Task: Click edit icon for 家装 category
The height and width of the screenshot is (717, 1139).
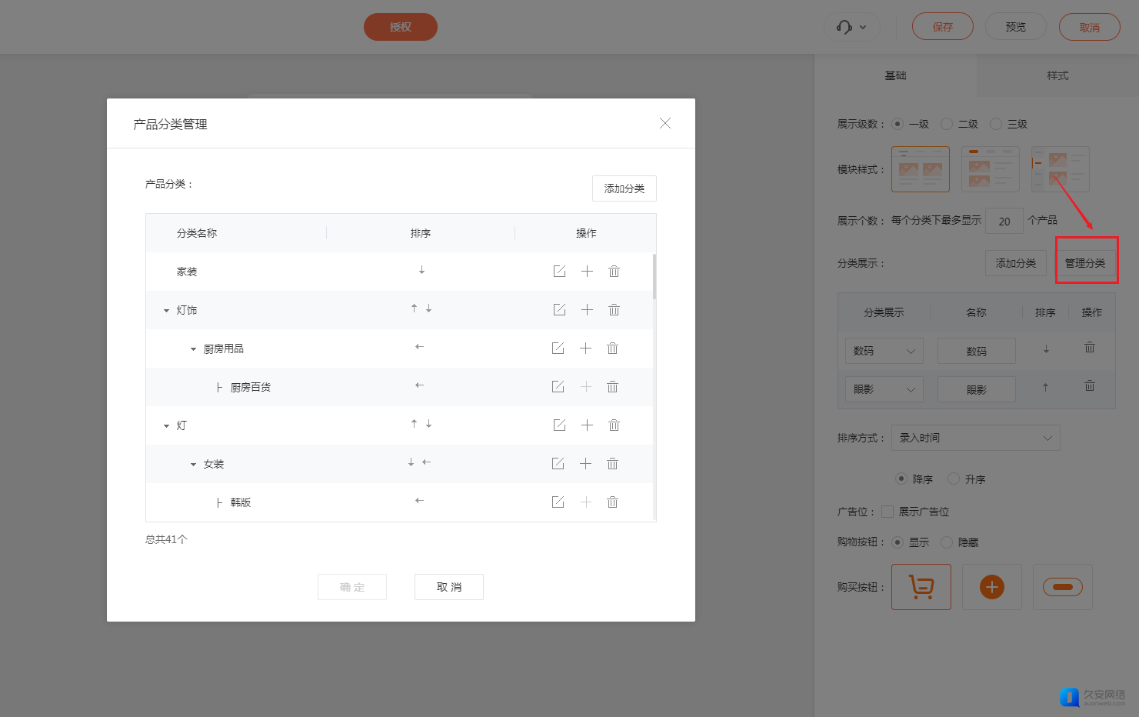Action: coord(559,272)
